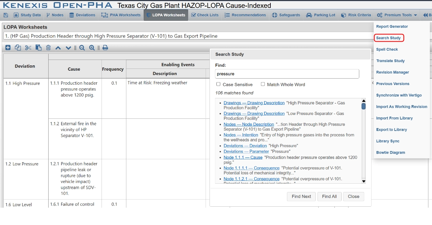Viewport: 432px width, 225px height.
Task: Print worksheet using printer icon
Action: tap(105, 48)
